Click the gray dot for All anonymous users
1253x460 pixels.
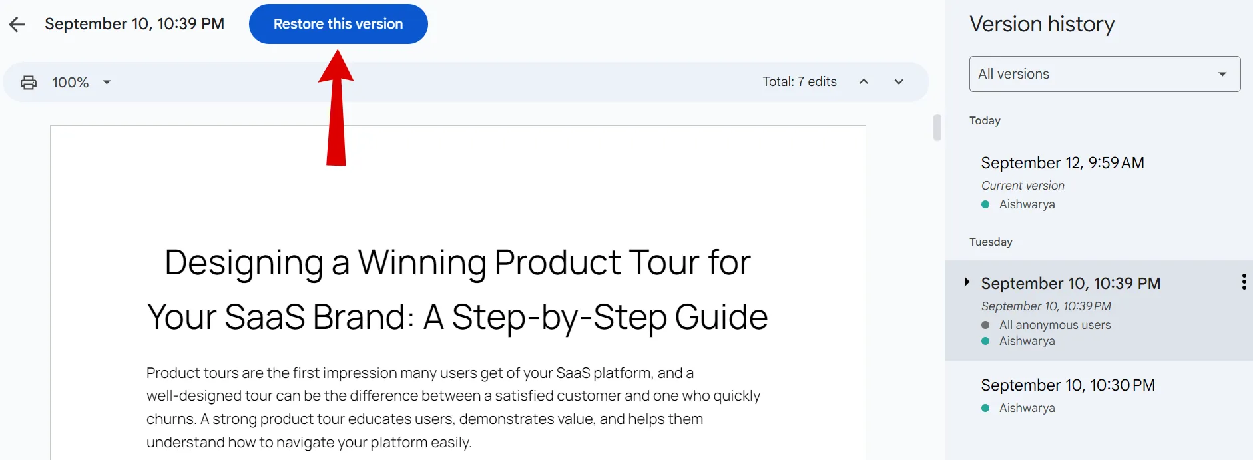click(x=985, y=325)
